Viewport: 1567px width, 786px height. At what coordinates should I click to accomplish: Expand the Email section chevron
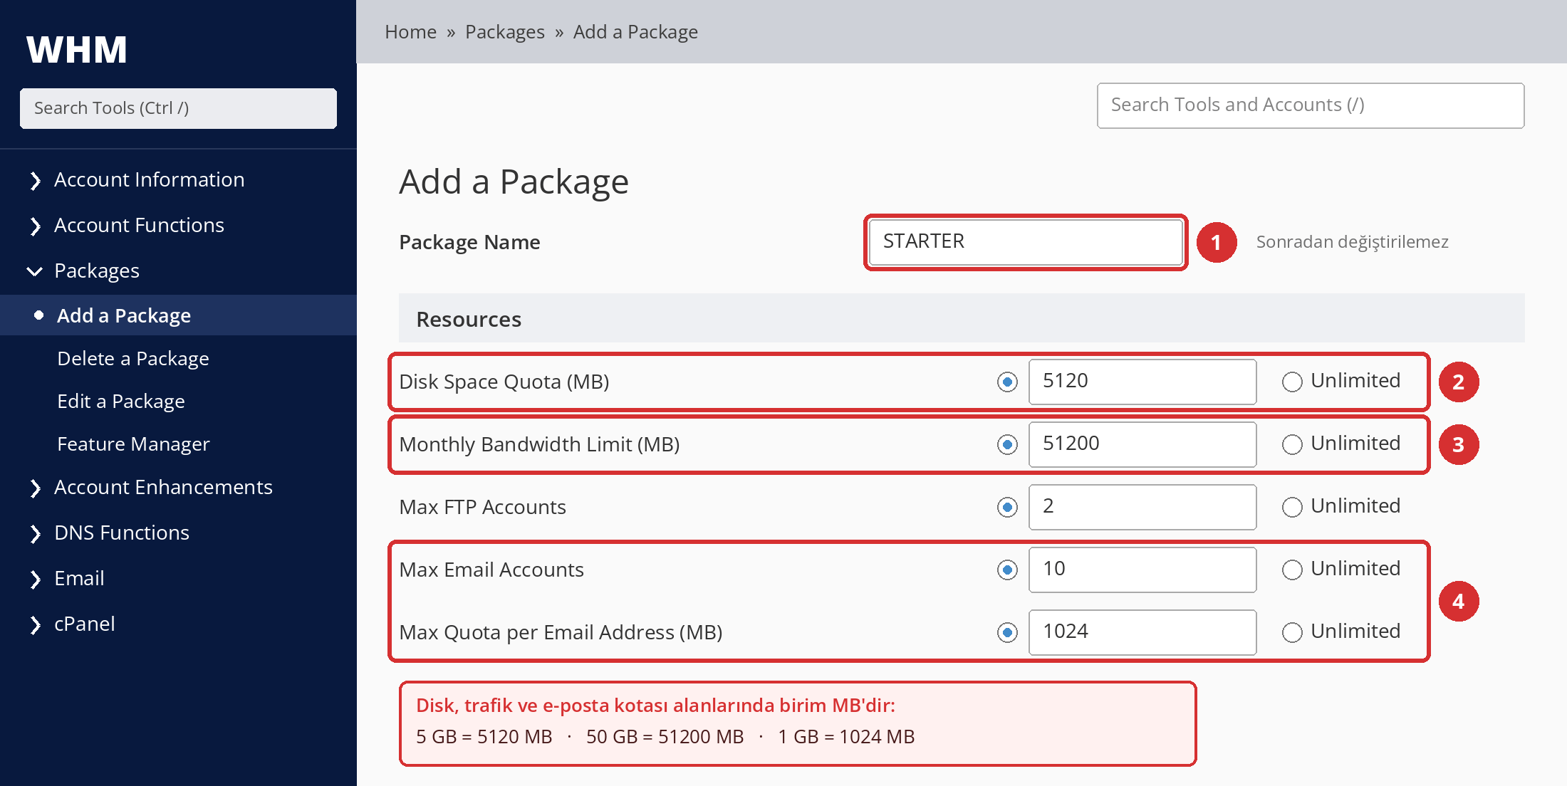coord(35,579)
